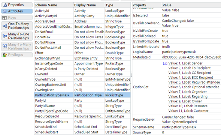Click the Many-To-One Relationships icon
The height and width of the screenshot is (135, 221).
(x=4, y=36)
